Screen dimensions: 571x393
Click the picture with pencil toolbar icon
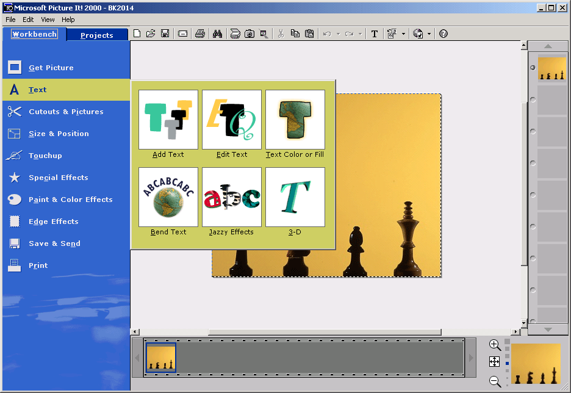tap(264, 34)
